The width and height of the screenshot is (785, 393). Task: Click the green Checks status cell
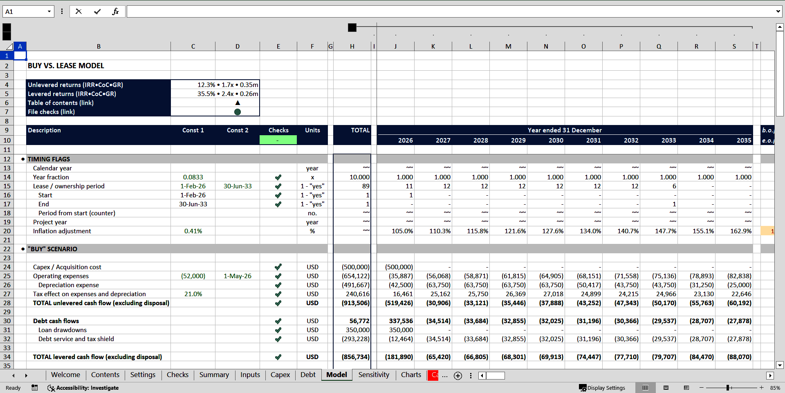278,140
